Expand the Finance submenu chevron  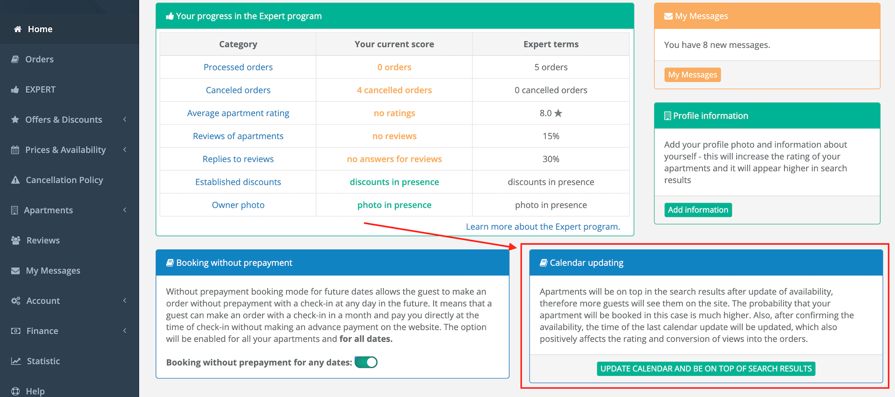tap(125, 330)
